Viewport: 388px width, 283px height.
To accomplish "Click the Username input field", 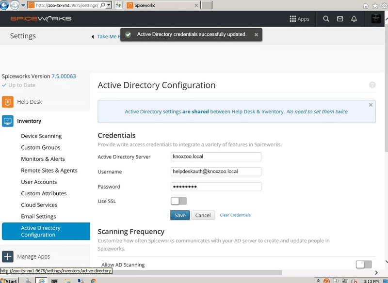I will [x=216, y=172].
